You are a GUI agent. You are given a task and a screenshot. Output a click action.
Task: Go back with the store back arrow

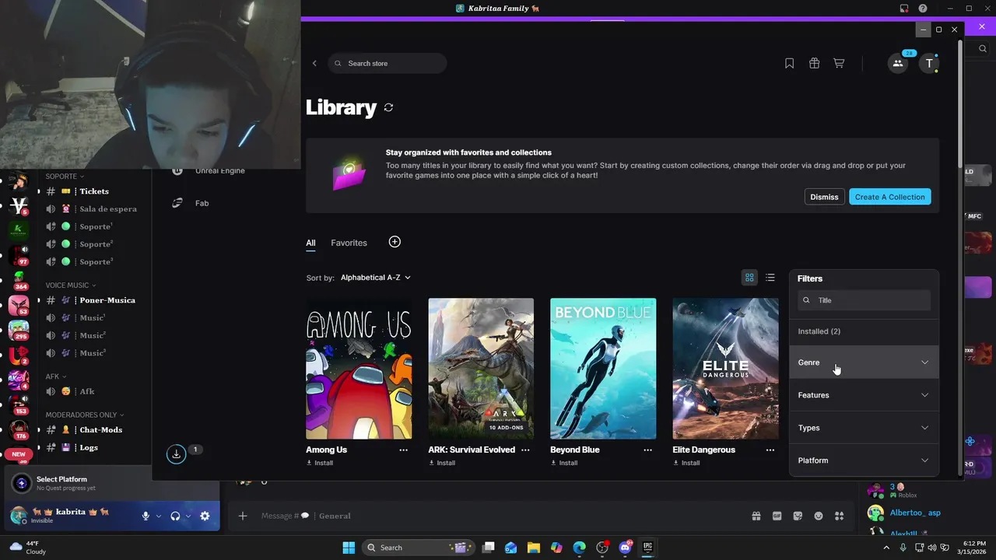click(314, 63)
